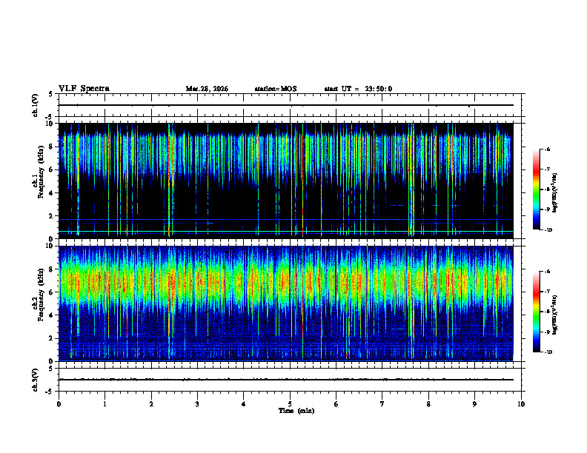
Task: Click the "-10" label on ch.2 color scale
Action: click(x=548, y=352)
